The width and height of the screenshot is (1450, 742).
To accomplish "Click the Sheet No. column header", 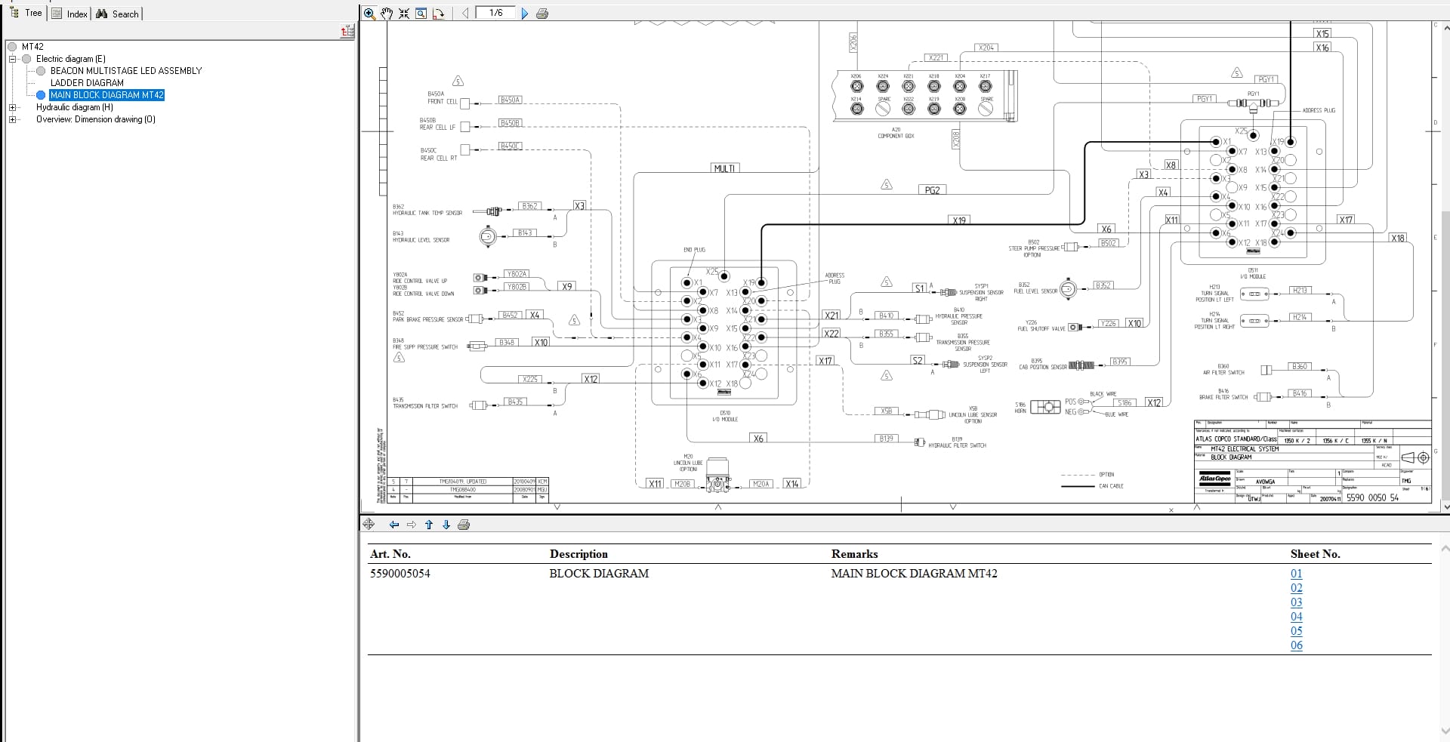I will tap(1315, 554).
